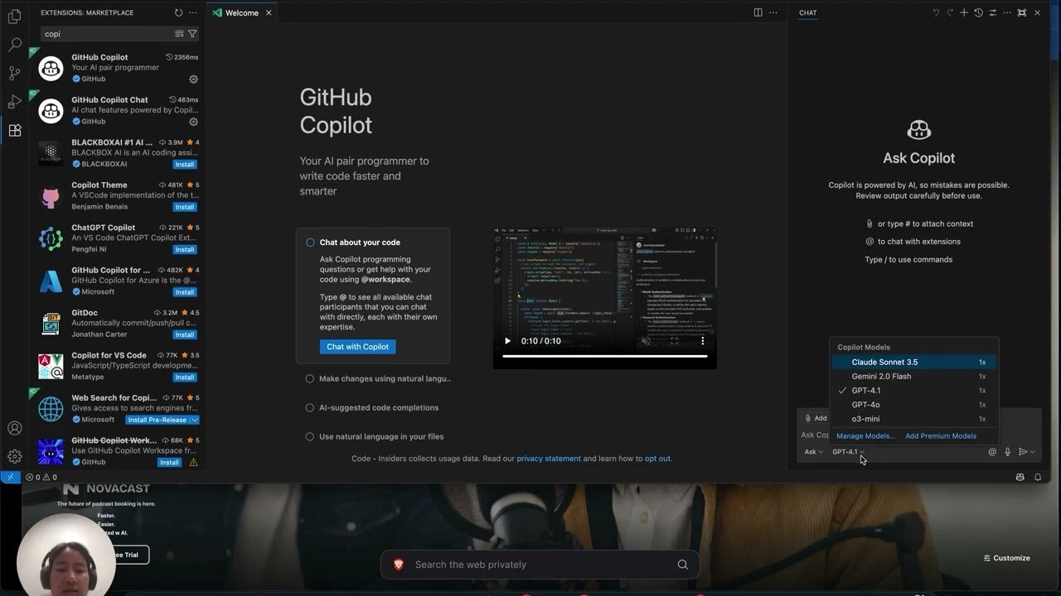Open send options chevron beside send

[1033, 452]
